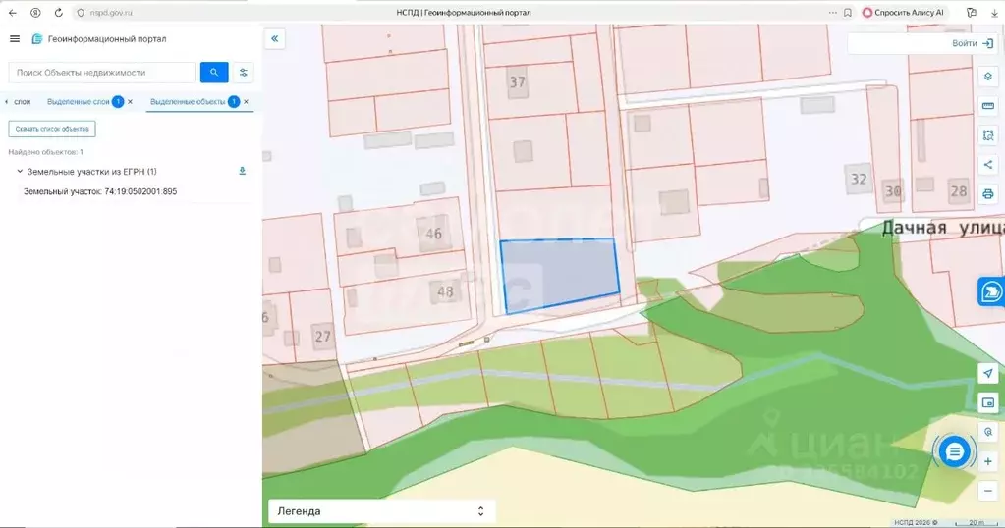Click Войти to sign in
1005x528 pixels.
(971, 44)
